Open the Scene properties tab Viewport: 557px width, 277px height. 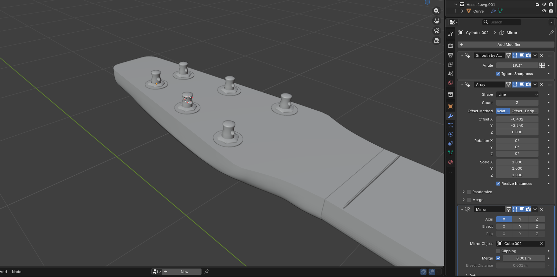[450, 73]
